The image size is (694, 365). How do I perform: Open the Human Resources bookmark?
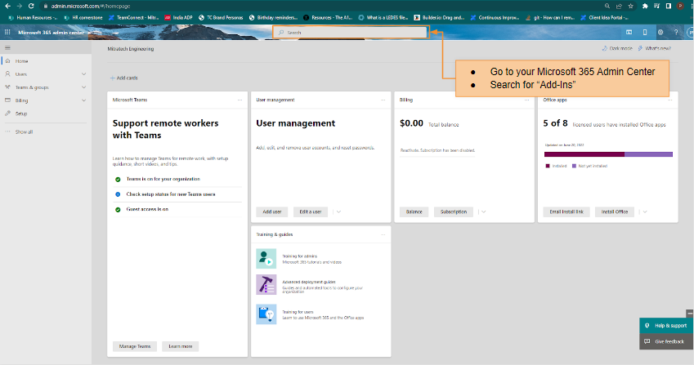click(34, 18)
